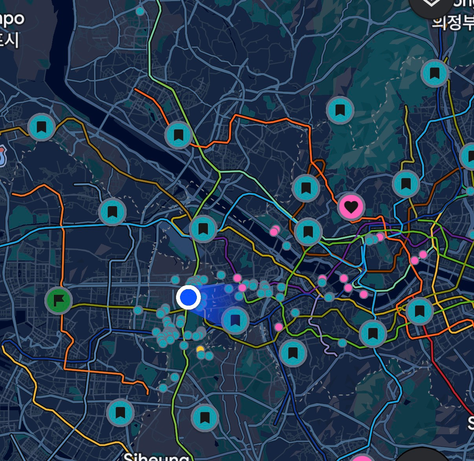
Task: Open the upper bookmark left of the pink heart
Action: [x=306, y=188]
